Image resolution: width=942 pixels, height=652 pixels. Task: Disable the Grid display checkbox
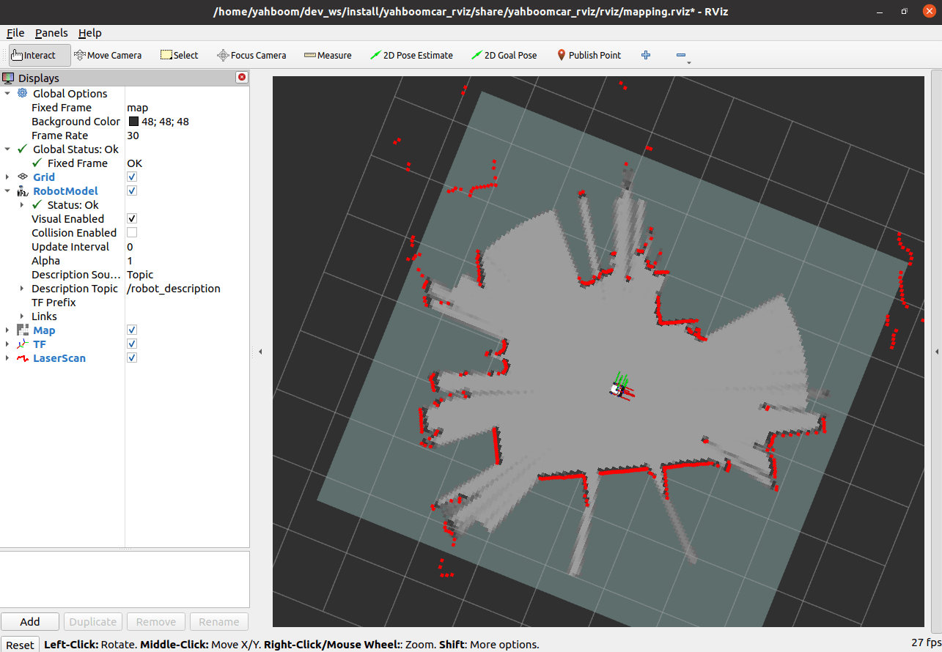pos(132,177)
